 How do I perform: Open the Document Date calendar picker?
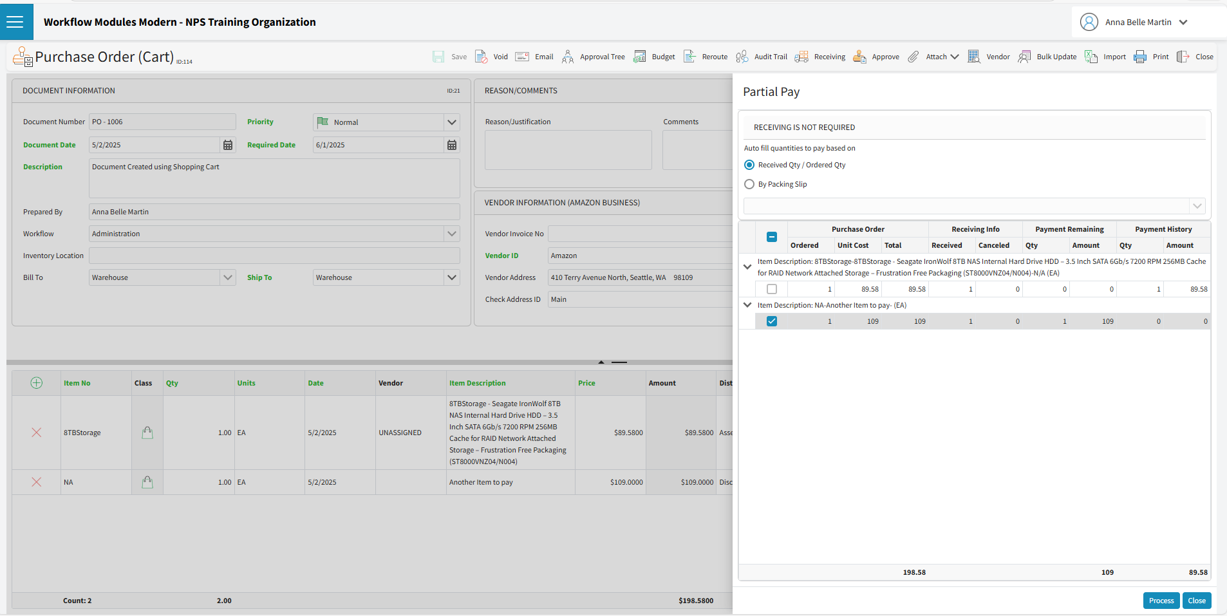pyautogui.click(x=228, y=145)
